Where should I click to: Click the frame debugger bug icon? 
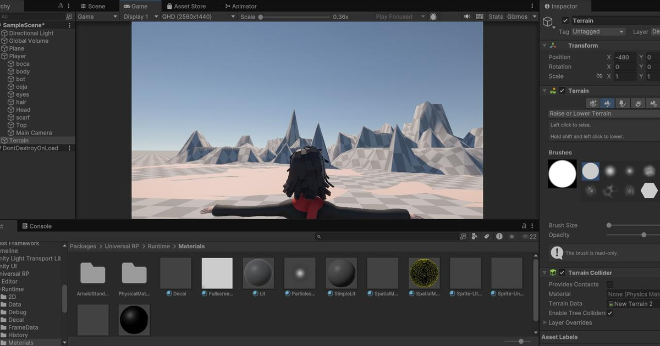coord(433,16)
